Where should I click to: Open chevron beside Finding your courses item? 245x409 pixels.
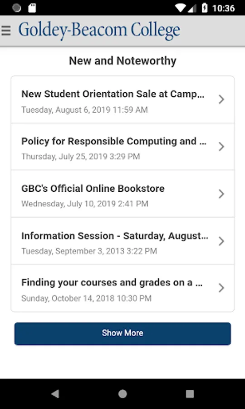[x=221, y=288]
